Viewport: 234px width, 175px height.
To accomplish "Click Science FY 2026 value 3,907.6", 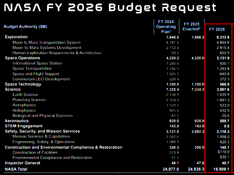I will click(223, 90).
